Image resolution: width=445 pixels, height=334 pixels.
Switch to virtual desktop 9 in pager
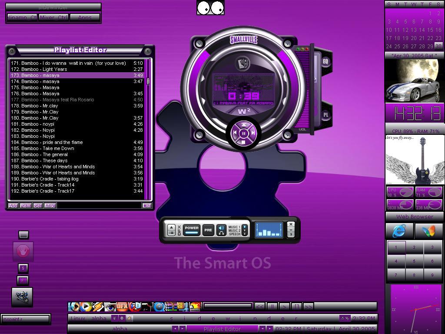tap(432, 275)
